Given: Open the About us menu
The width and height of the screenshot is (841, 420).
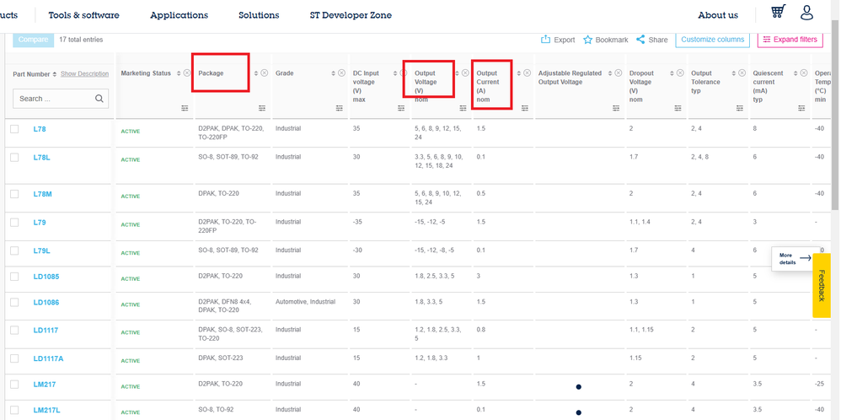Looking at the screenshot, I should click(718, 15).
